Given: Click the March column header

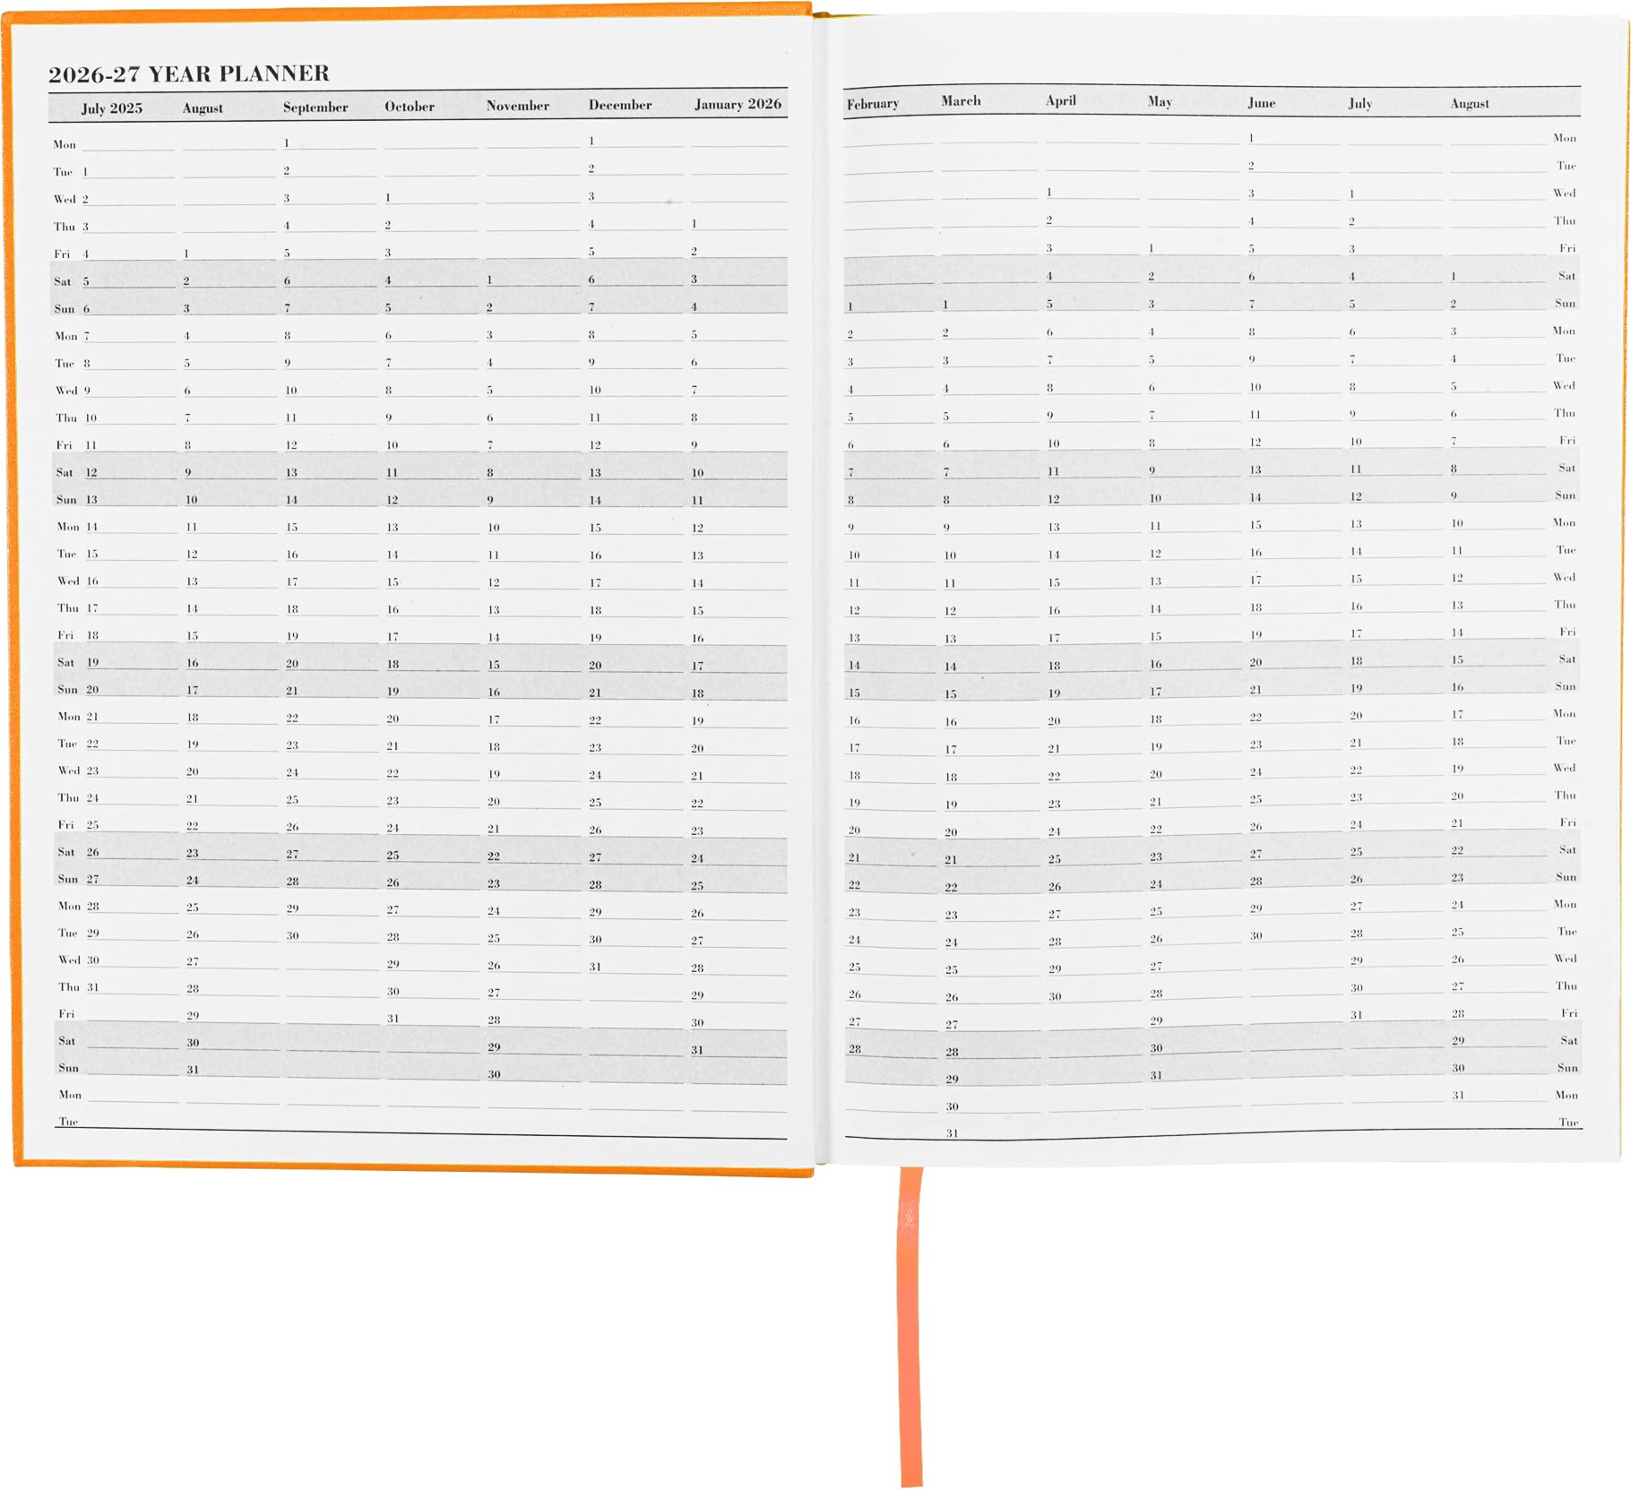Looking at the screenshot, I should tap(961, 101).
